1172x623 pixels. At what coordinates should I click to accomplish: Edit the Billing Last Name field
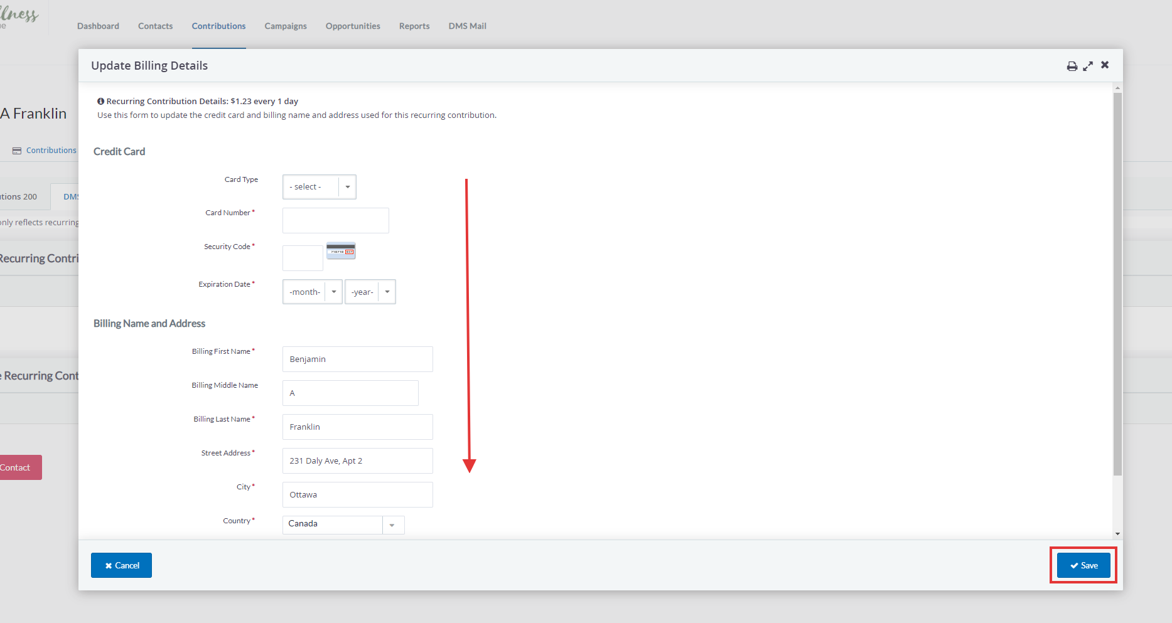358,427
